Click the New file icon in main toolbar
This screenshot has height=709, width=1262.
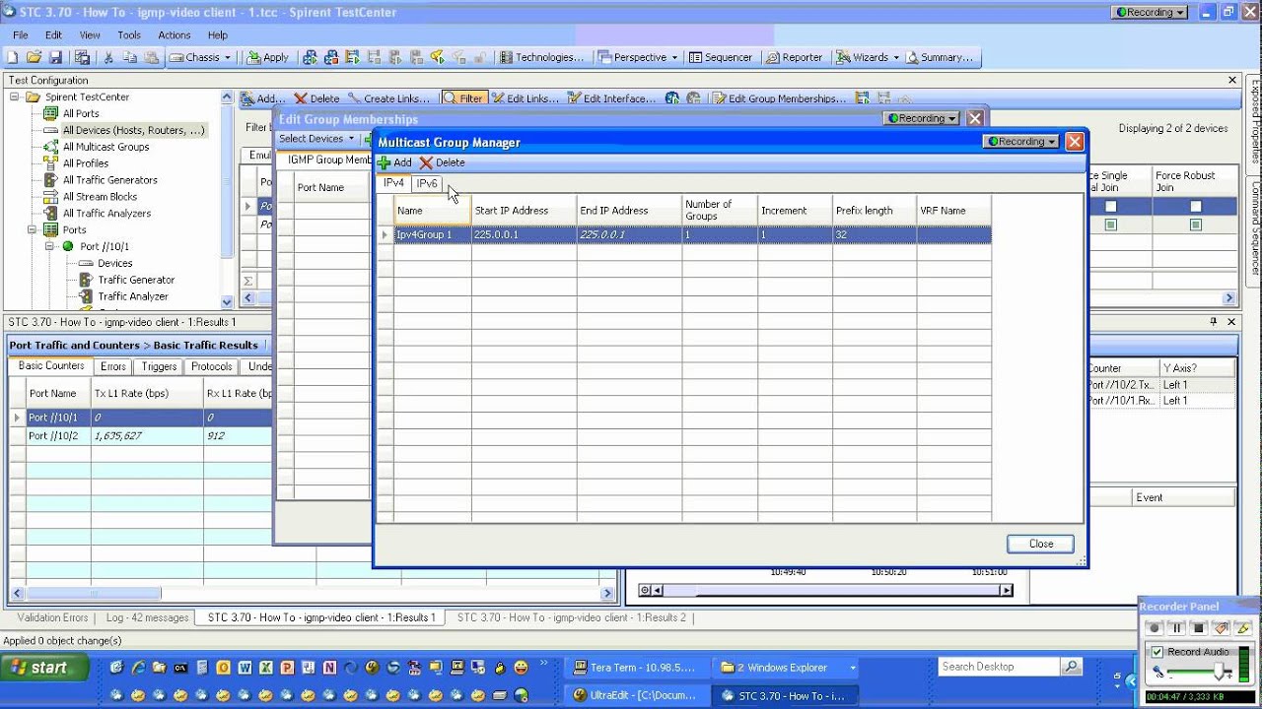(x=13, y=57)
